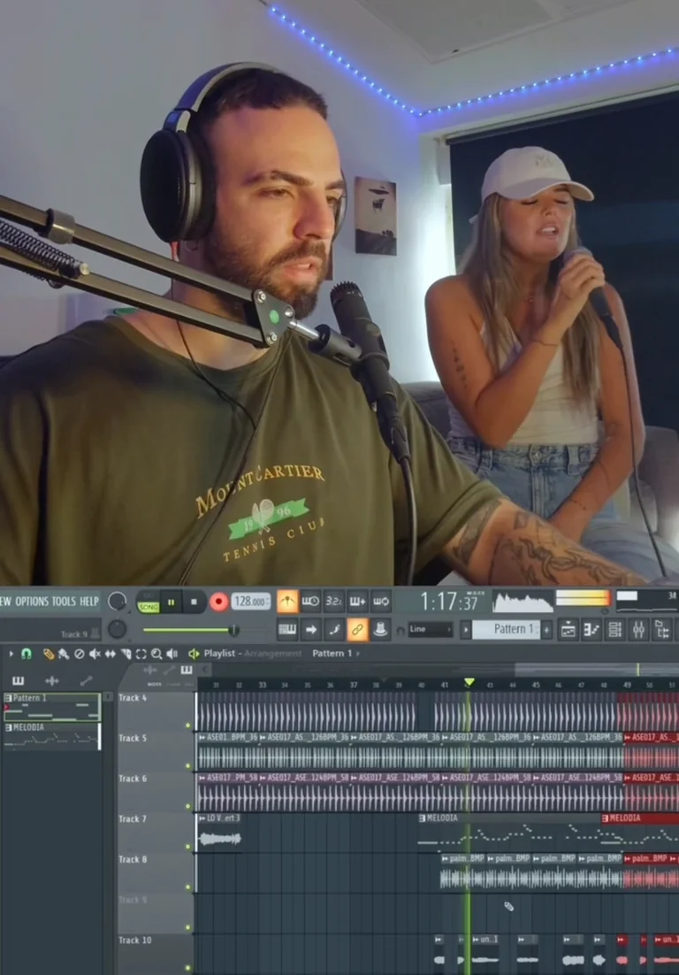The image size is (679, 975).
Task: Select the pencil Draw tool in playlist toolbar
Action: (48, 654)
